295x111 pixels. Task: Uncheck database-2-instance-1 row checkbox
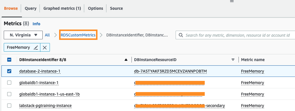[x=9, y=71]
